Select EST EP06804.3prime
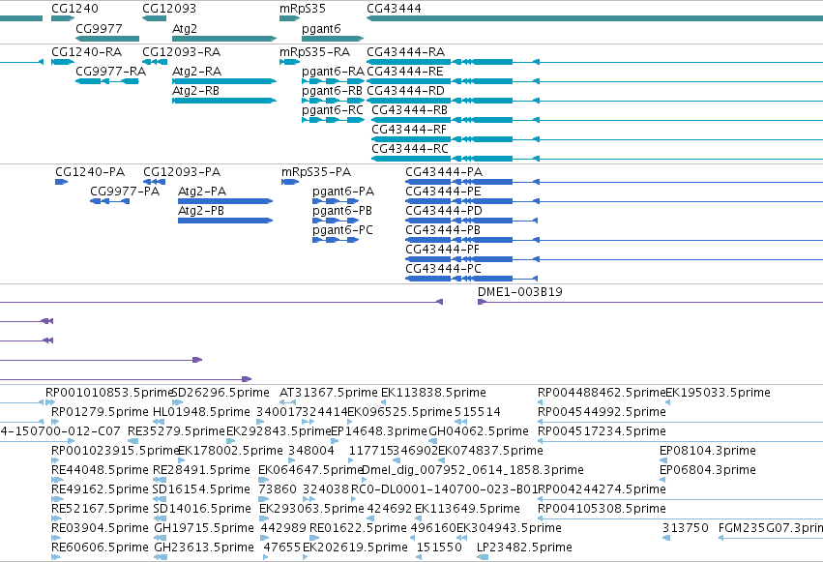Image resolution: width=823 pixels, height=562 pixels. point(662,480)
